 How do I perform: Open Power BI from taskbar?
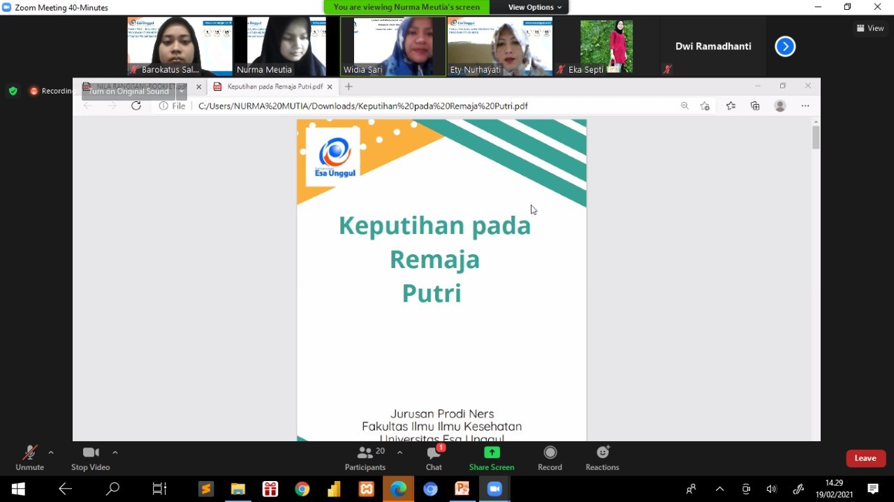tap(334, 489)
